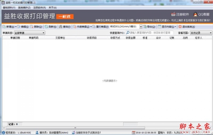Click the 导出 (Export) toolbar button

click(149, 27)
